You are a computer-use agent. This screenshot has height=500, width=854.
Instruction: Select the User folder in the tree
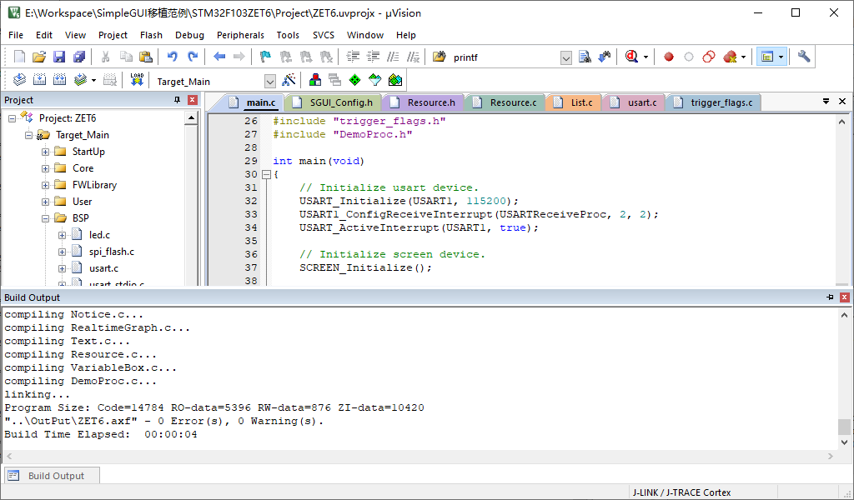(83, 202)
